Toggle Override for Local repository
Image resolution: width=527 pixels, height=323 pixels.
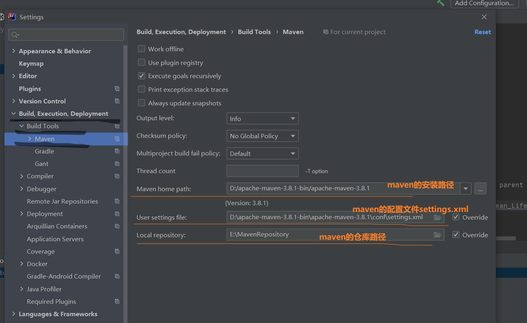click(x=456, y=234)
